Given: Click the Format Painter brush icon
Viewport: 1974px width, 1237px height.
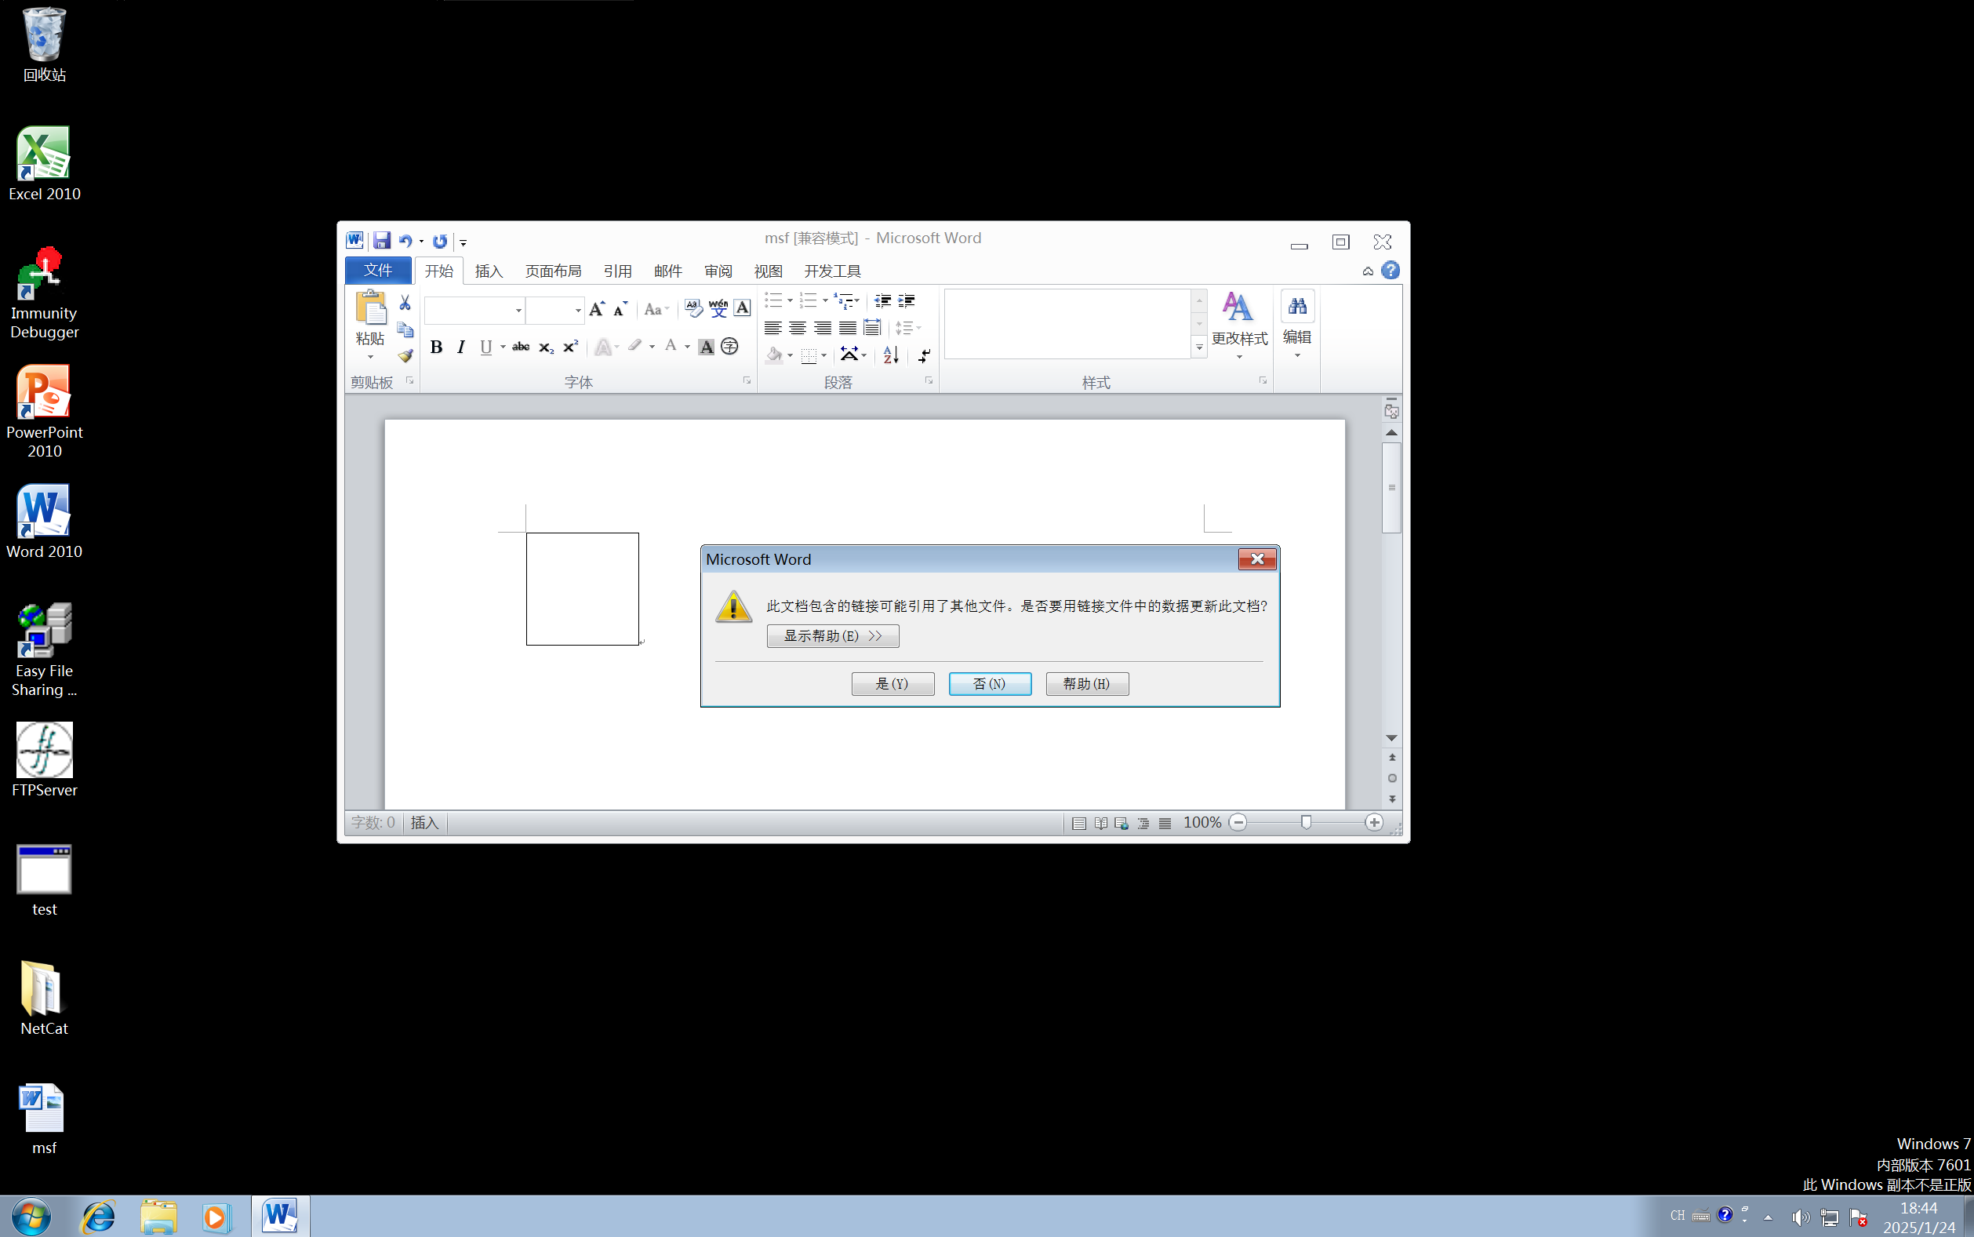Looking at the screenshot, I should point(405,356).
